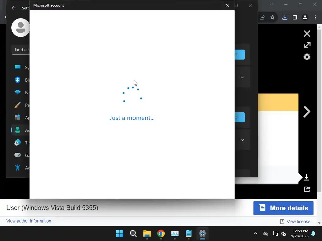Open Chrome tab search chevron
Viewport: 322px width, 241px height.
271,4
